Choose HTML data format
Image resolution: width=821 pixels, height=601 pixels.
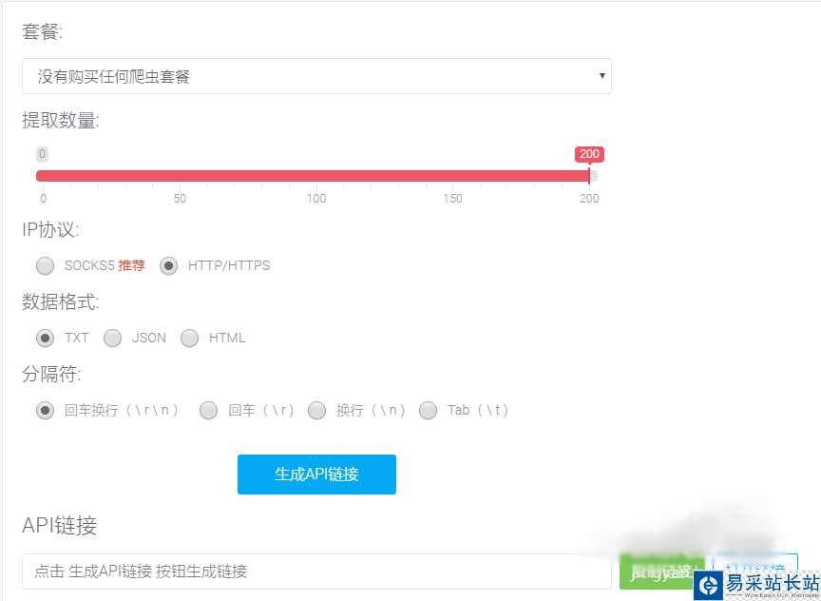pos(189,338)
